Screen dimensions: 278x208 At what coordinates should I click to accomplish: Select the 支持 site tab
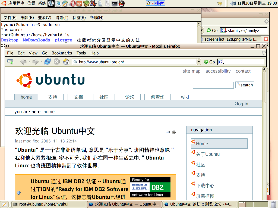53,97
